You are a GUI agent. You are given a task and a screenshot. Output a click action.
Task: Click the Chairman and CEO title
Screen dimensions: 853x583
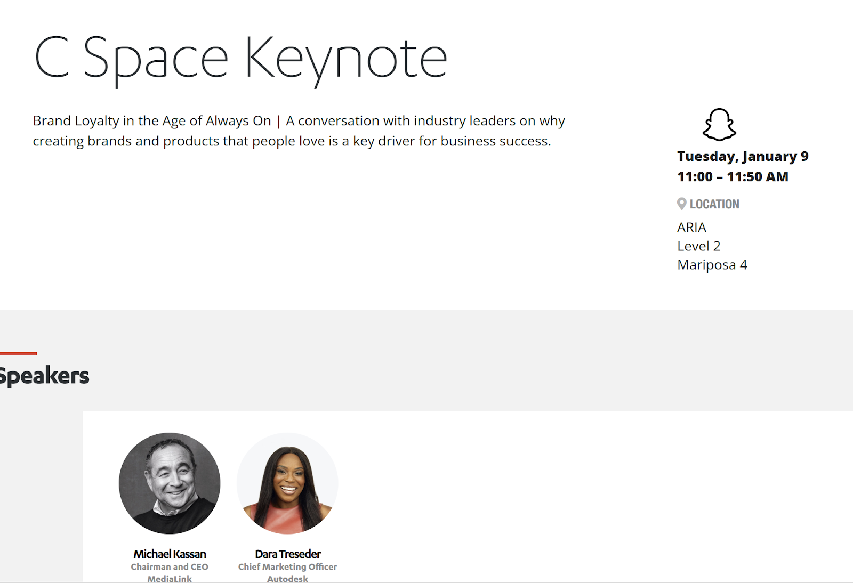point(170,567)
